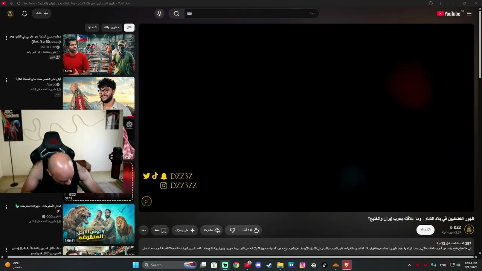
Task: Focus the YouTube search field
Action: 251,14
